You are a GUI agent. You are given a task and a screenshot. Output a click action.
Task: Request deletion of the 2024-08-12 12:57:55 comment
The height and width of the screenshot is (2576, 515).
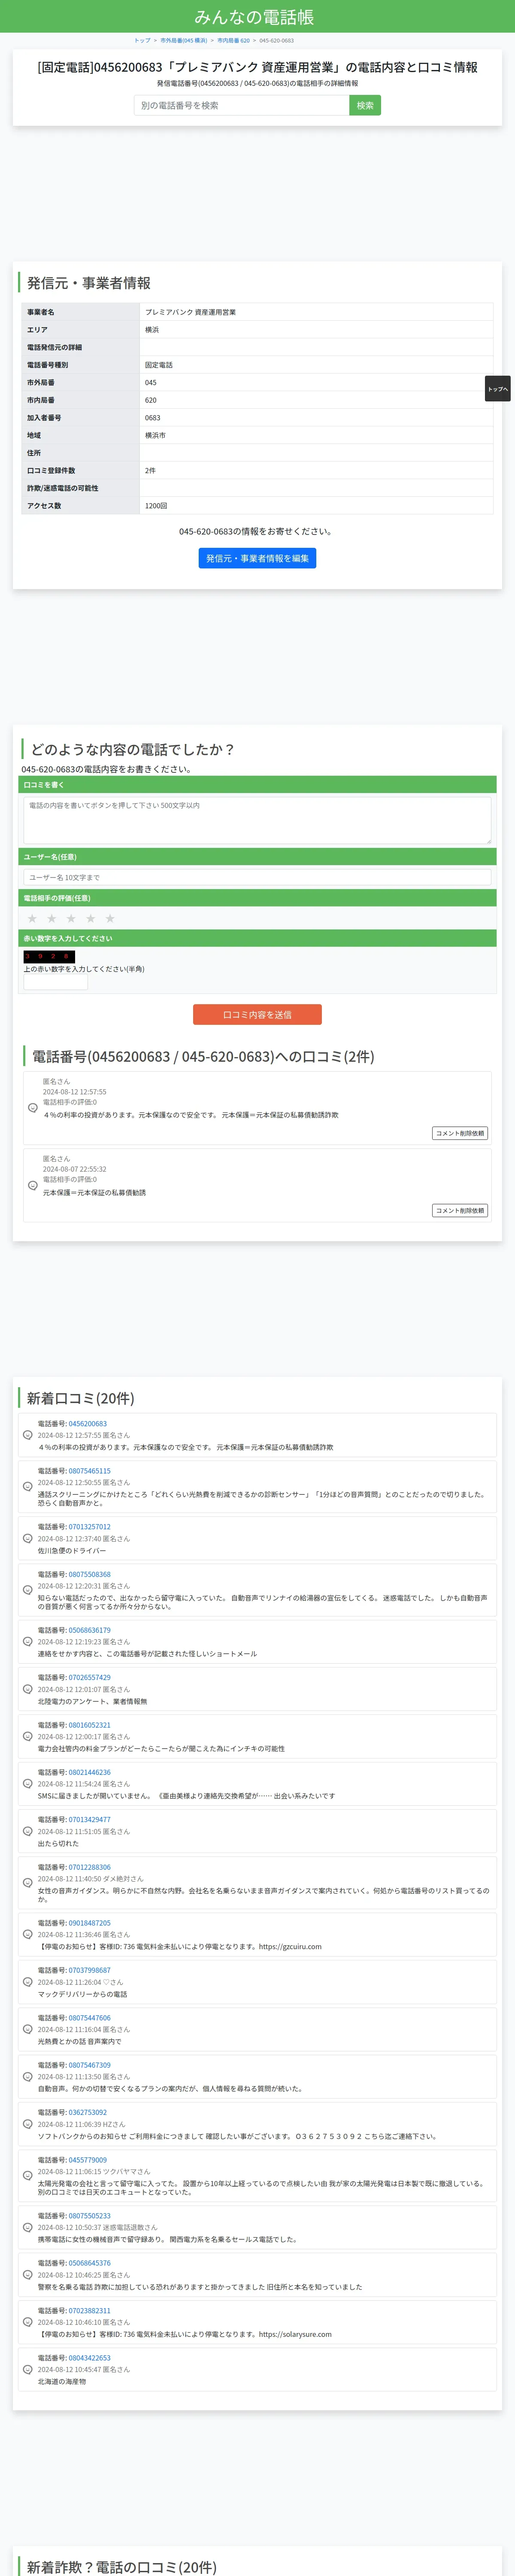click(460, 1133)
